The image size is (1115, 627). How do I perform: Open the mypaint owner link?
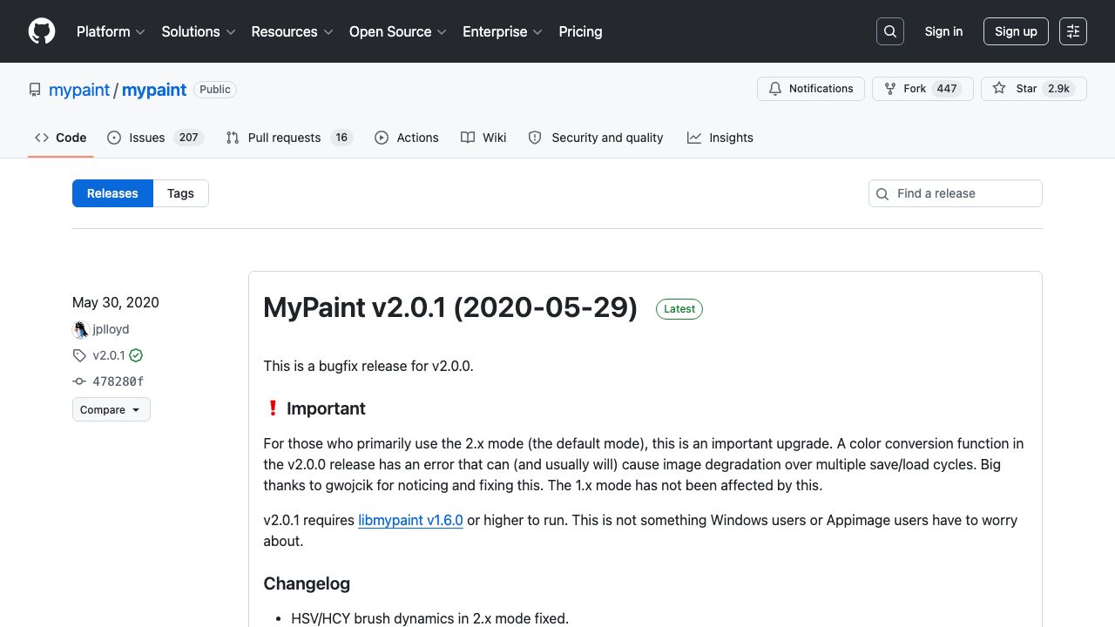(x=79, y=90)
